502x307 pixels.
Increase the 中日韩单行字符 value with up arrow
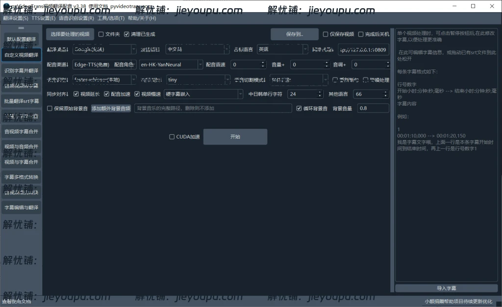tap(320, 92)
